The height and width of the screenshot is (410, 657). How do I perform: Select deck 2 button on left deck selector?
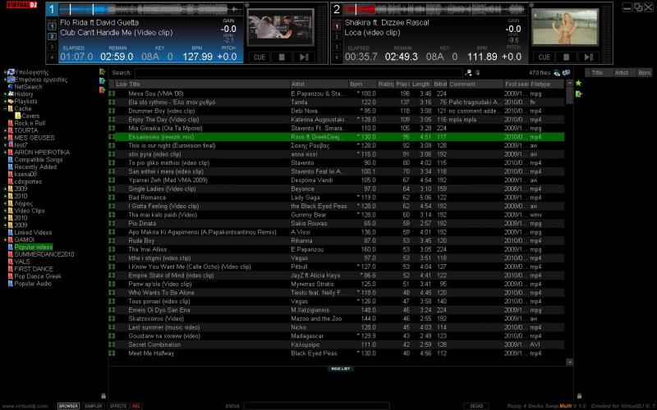(52, 37)
